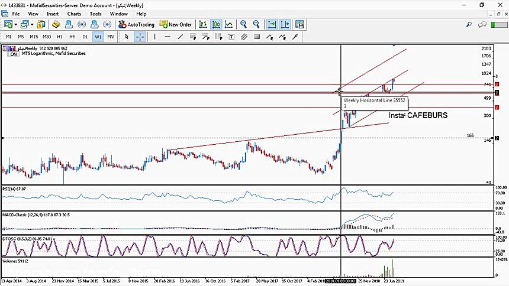Select the Rectangle shape tool

[257, 37]
